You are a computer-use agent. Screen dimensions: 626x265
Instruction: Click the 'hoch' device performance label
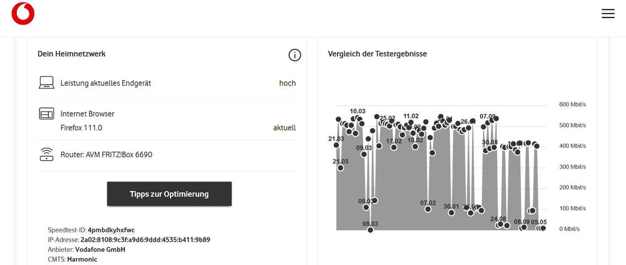click(x=287, y=83)
